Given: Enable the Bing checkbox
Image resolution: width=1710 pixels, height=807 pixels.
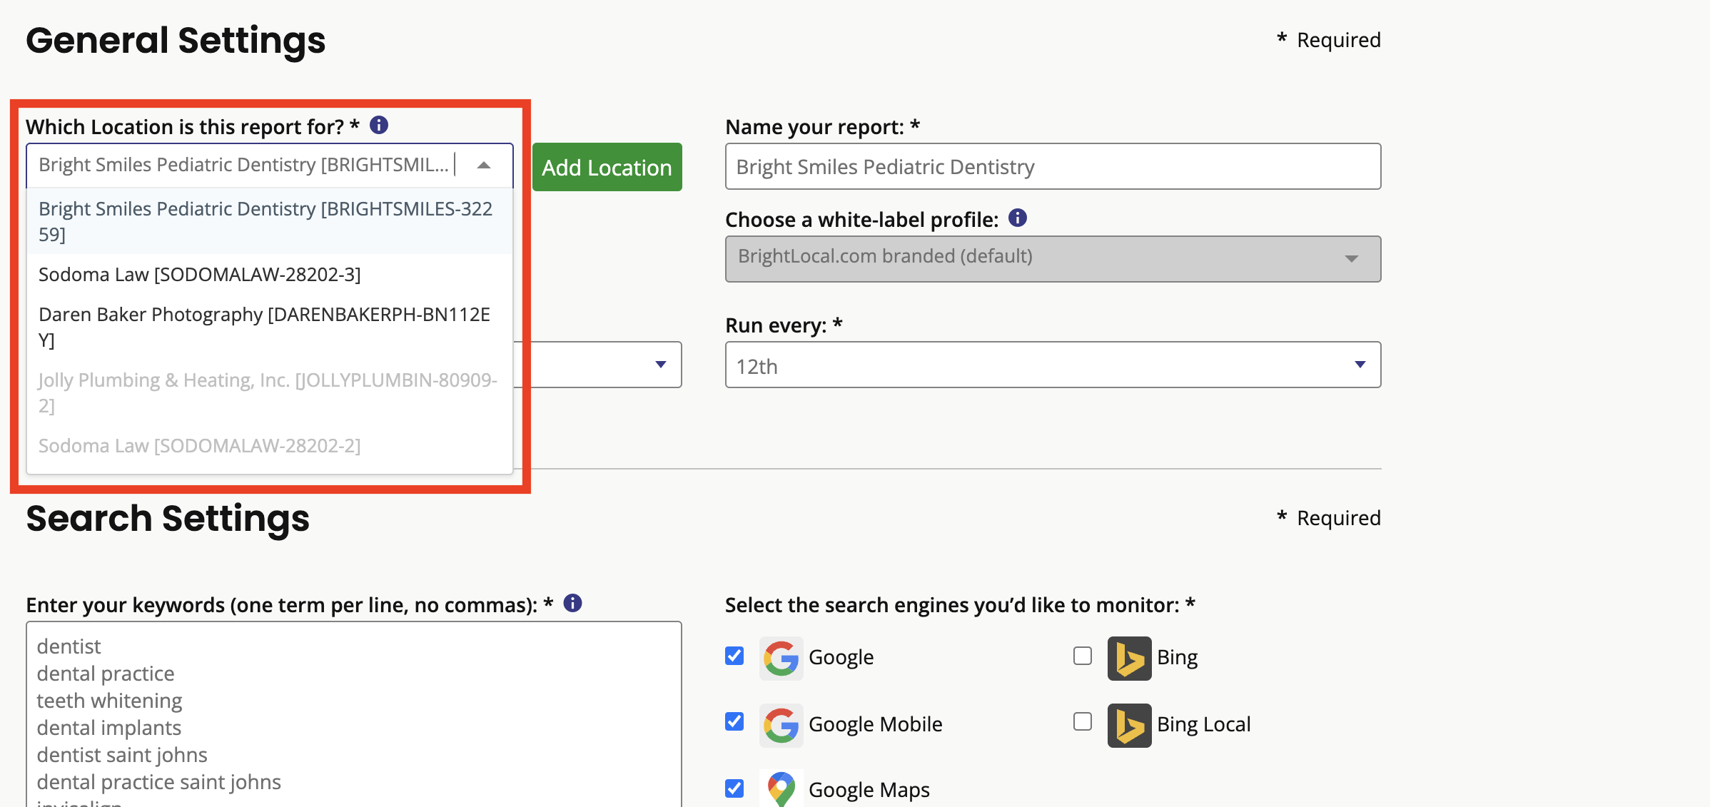Looking at the screenshot, I should click(1083, 656).
